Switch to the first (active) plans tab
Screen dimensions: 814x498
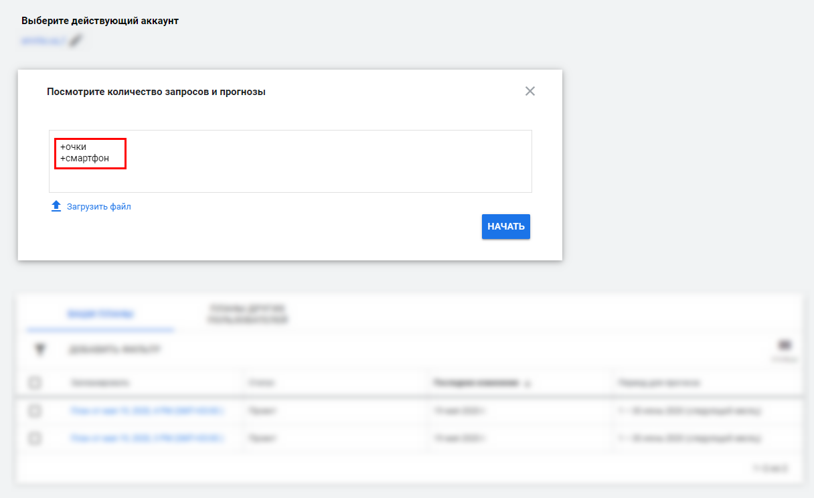pos(100,313)
